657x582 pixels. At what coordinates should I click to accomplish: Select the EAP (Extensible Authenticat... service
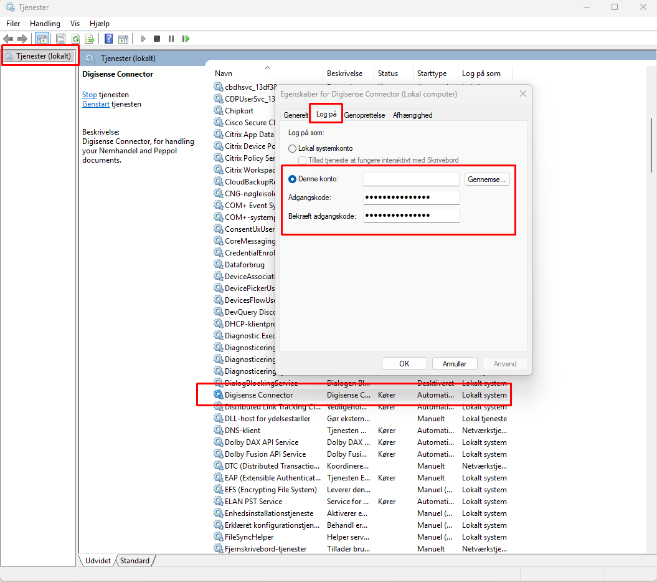[x=273, y=477]
